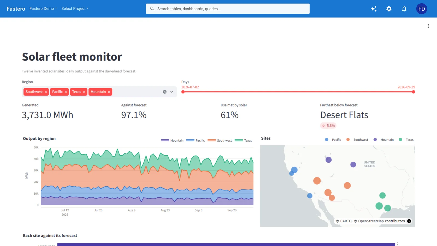The width and height of the screenshot is (437, 246).
Task: Open the FD user avatar menu
Action: (x=422, y=9)
